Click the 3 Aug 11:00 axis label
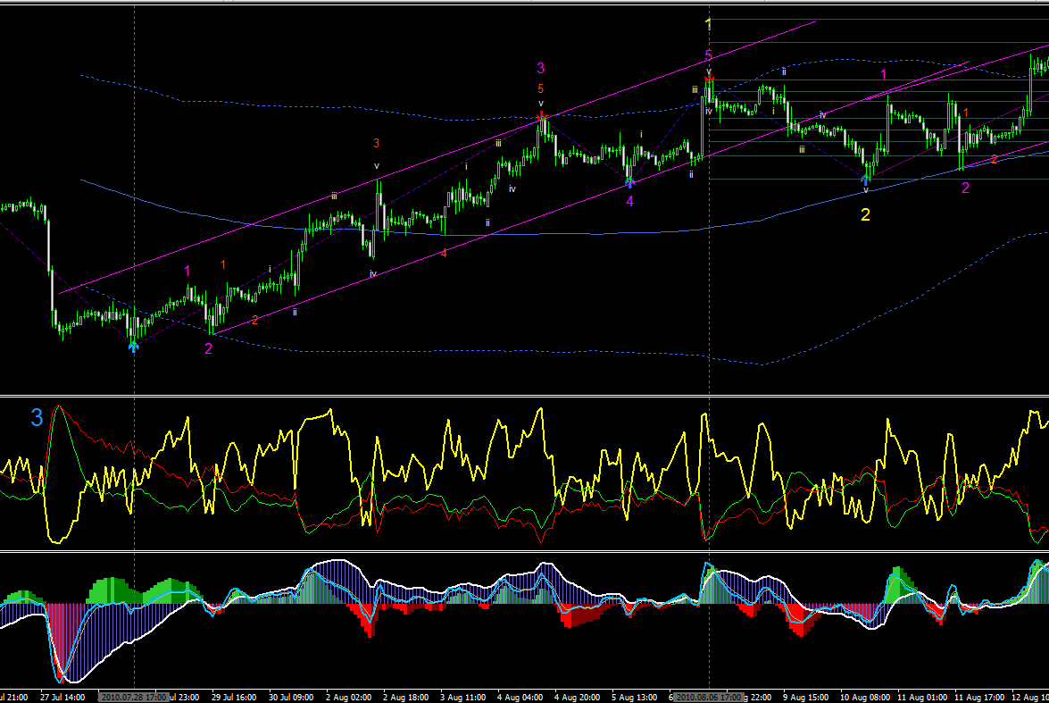Screen dimensions: 1049x703 click(x=463, y=697)
